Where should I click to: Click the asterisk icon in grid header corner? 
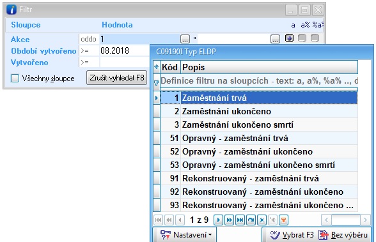pyautogui.click(x=156, y=67)
